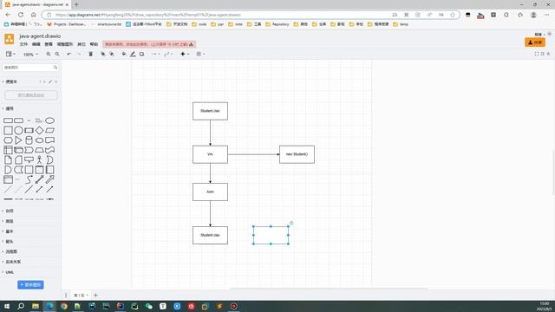Click the scratchpad edit pencil icon
Image resolution: width=555 pixels, height=312 pixels.
click(x=50, y=81)
